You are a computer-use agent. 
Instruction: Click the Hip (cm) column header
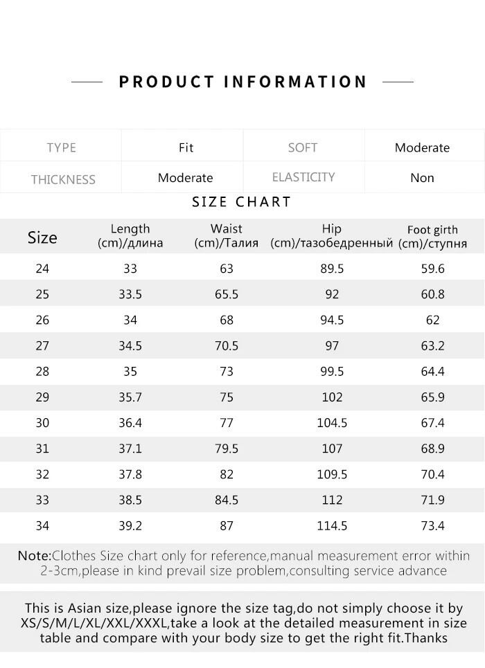coord(332,235)
